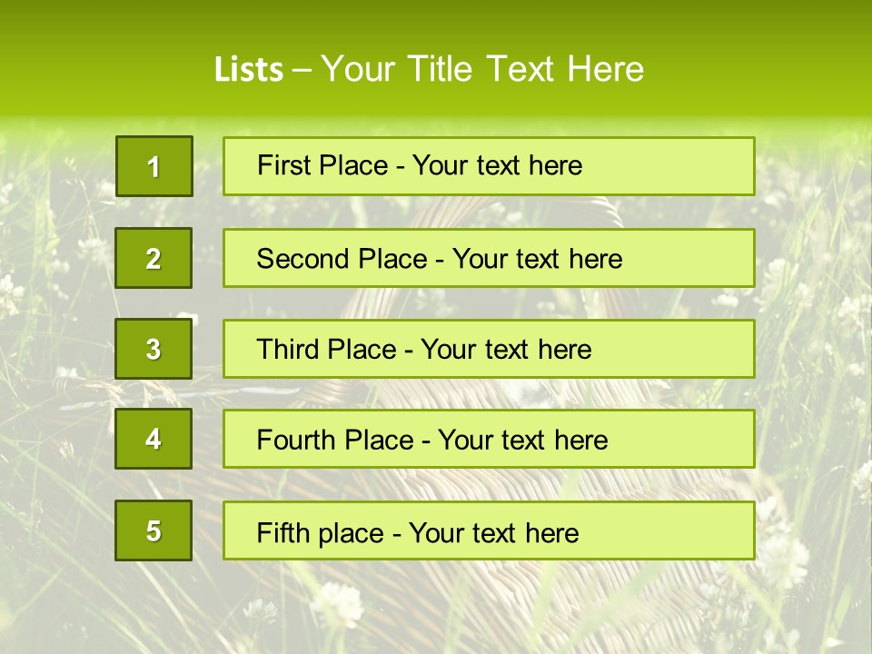Click the word 'Fourth' in the list
This screenshot has width=872, height=654.
pyautogui.click(x=296, y=441)
